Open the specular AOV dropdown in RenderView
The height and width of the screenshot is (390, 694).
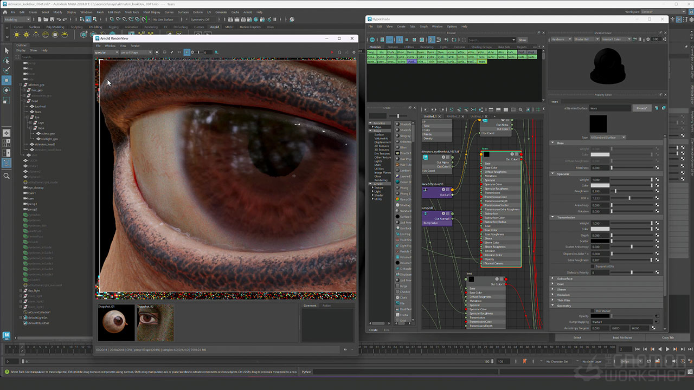tap(106, 52)
